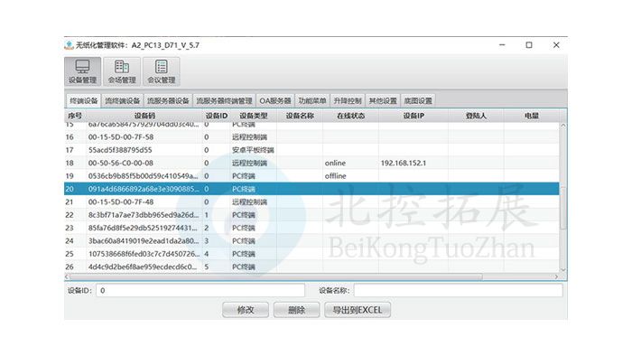632x356 pixels.
Task: Open the 会议管理 toolbar section
Action: pos(162,71)
